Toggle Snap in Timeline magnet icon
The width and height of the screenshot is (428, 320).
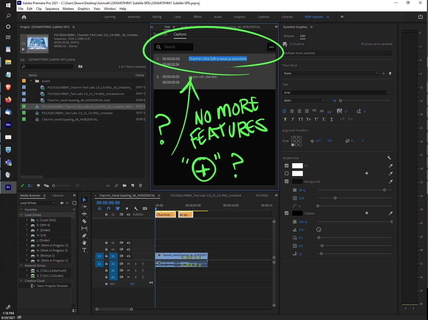(109, 209)
